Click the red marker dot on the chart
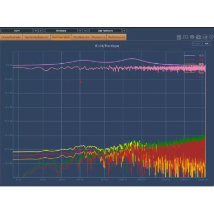This screenshot has width=214, height=214. (x=81, y=82)
